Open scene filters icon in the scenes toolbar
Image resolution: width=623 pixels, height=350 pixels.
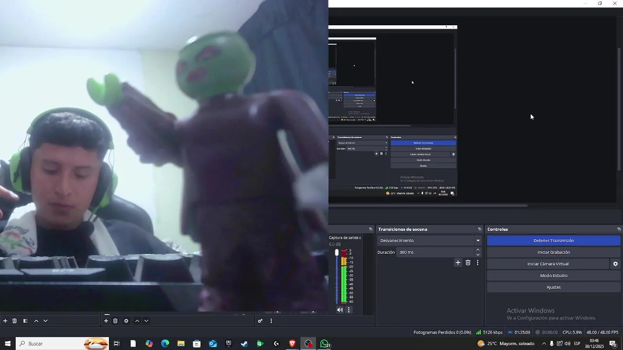25,321
